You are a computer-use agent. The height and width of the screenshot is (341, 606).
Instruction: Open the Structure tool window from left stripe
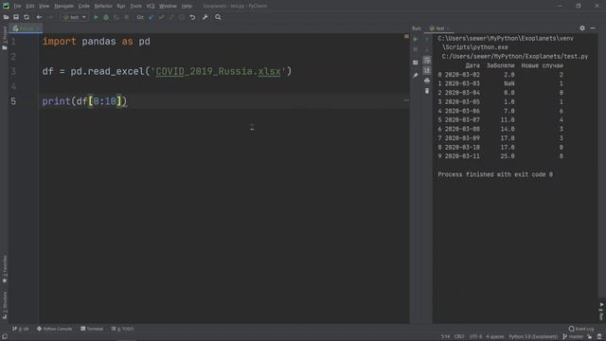pyautogui.click(x=5, y=305)
